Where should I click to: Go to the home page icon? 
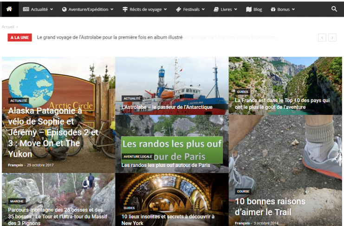tap(9, 9)
